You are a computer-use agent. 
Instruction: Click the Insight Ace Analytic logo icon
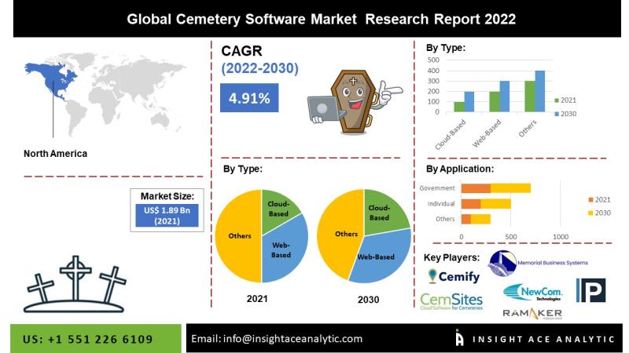coord(460,337)
